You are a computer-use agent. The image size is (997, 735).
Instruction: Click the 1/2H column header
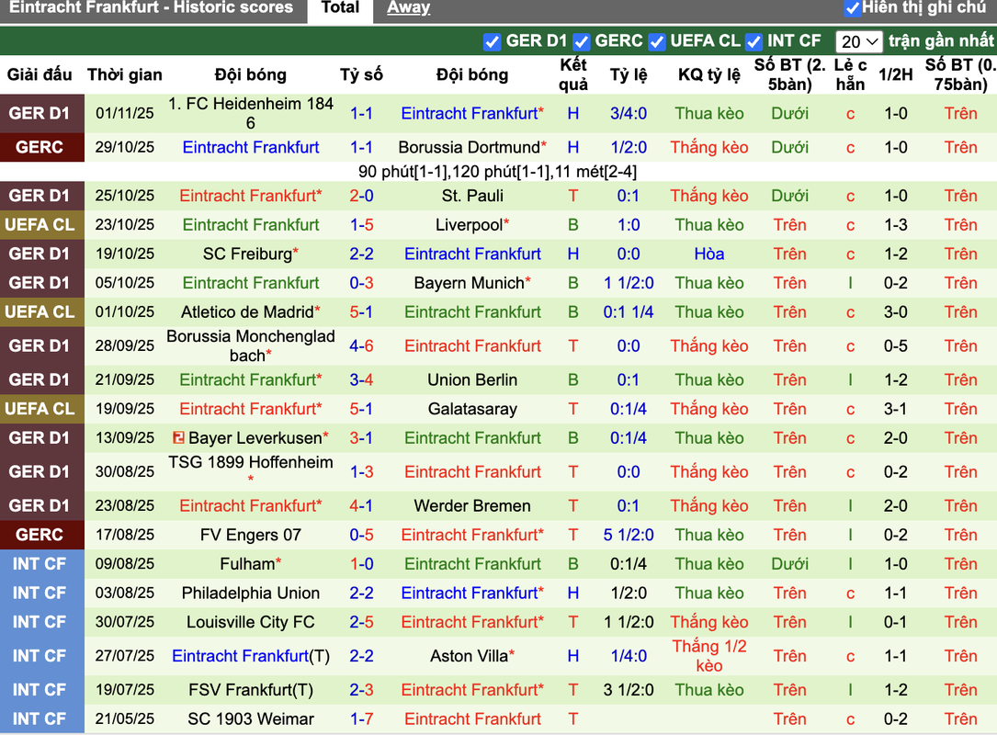(x=895, y=75)
